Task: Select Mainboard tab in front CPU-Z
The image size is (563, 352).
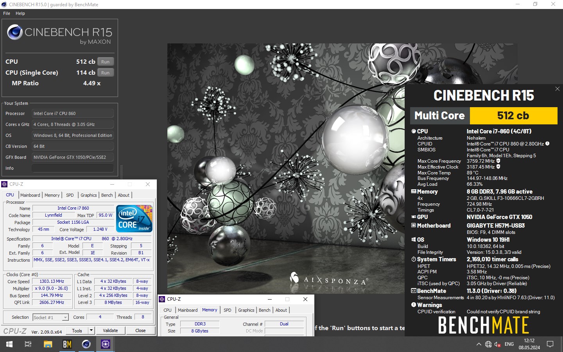Action: 30,195
